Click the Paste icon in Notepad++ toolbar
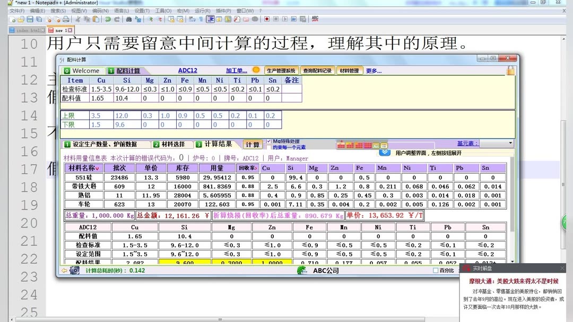573x322 pixels. click(x=97, y=19)
